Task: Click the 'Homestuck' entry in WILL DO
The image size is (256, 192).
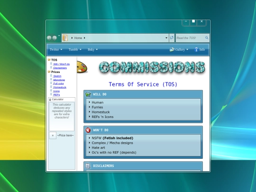Action: (101, 112)
